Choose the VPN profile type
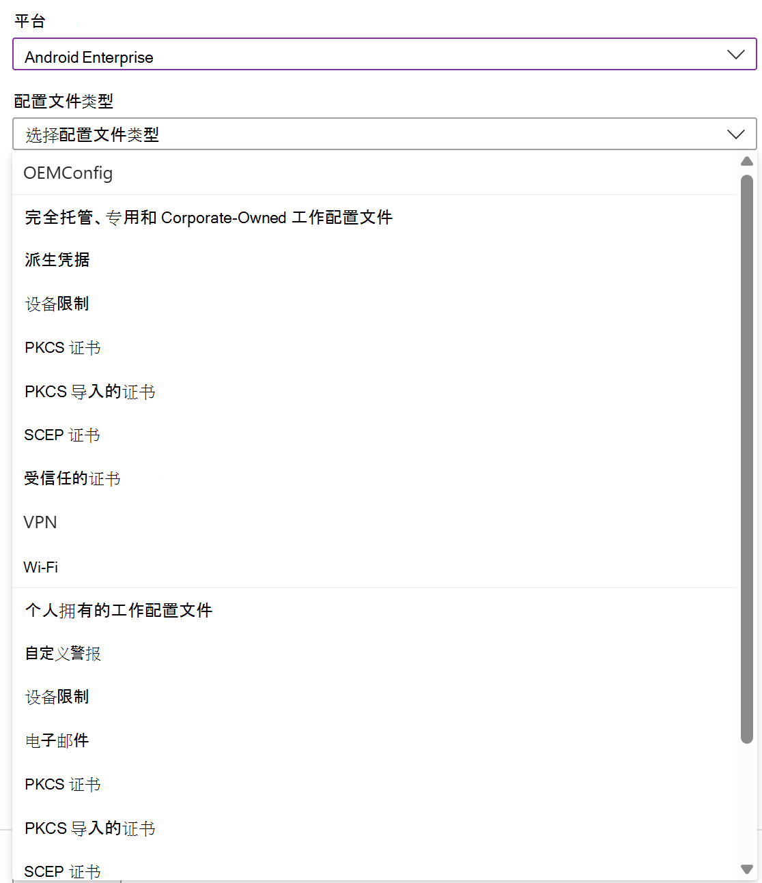The height and width of the screenshot is (883, 762). click(375, 522)
